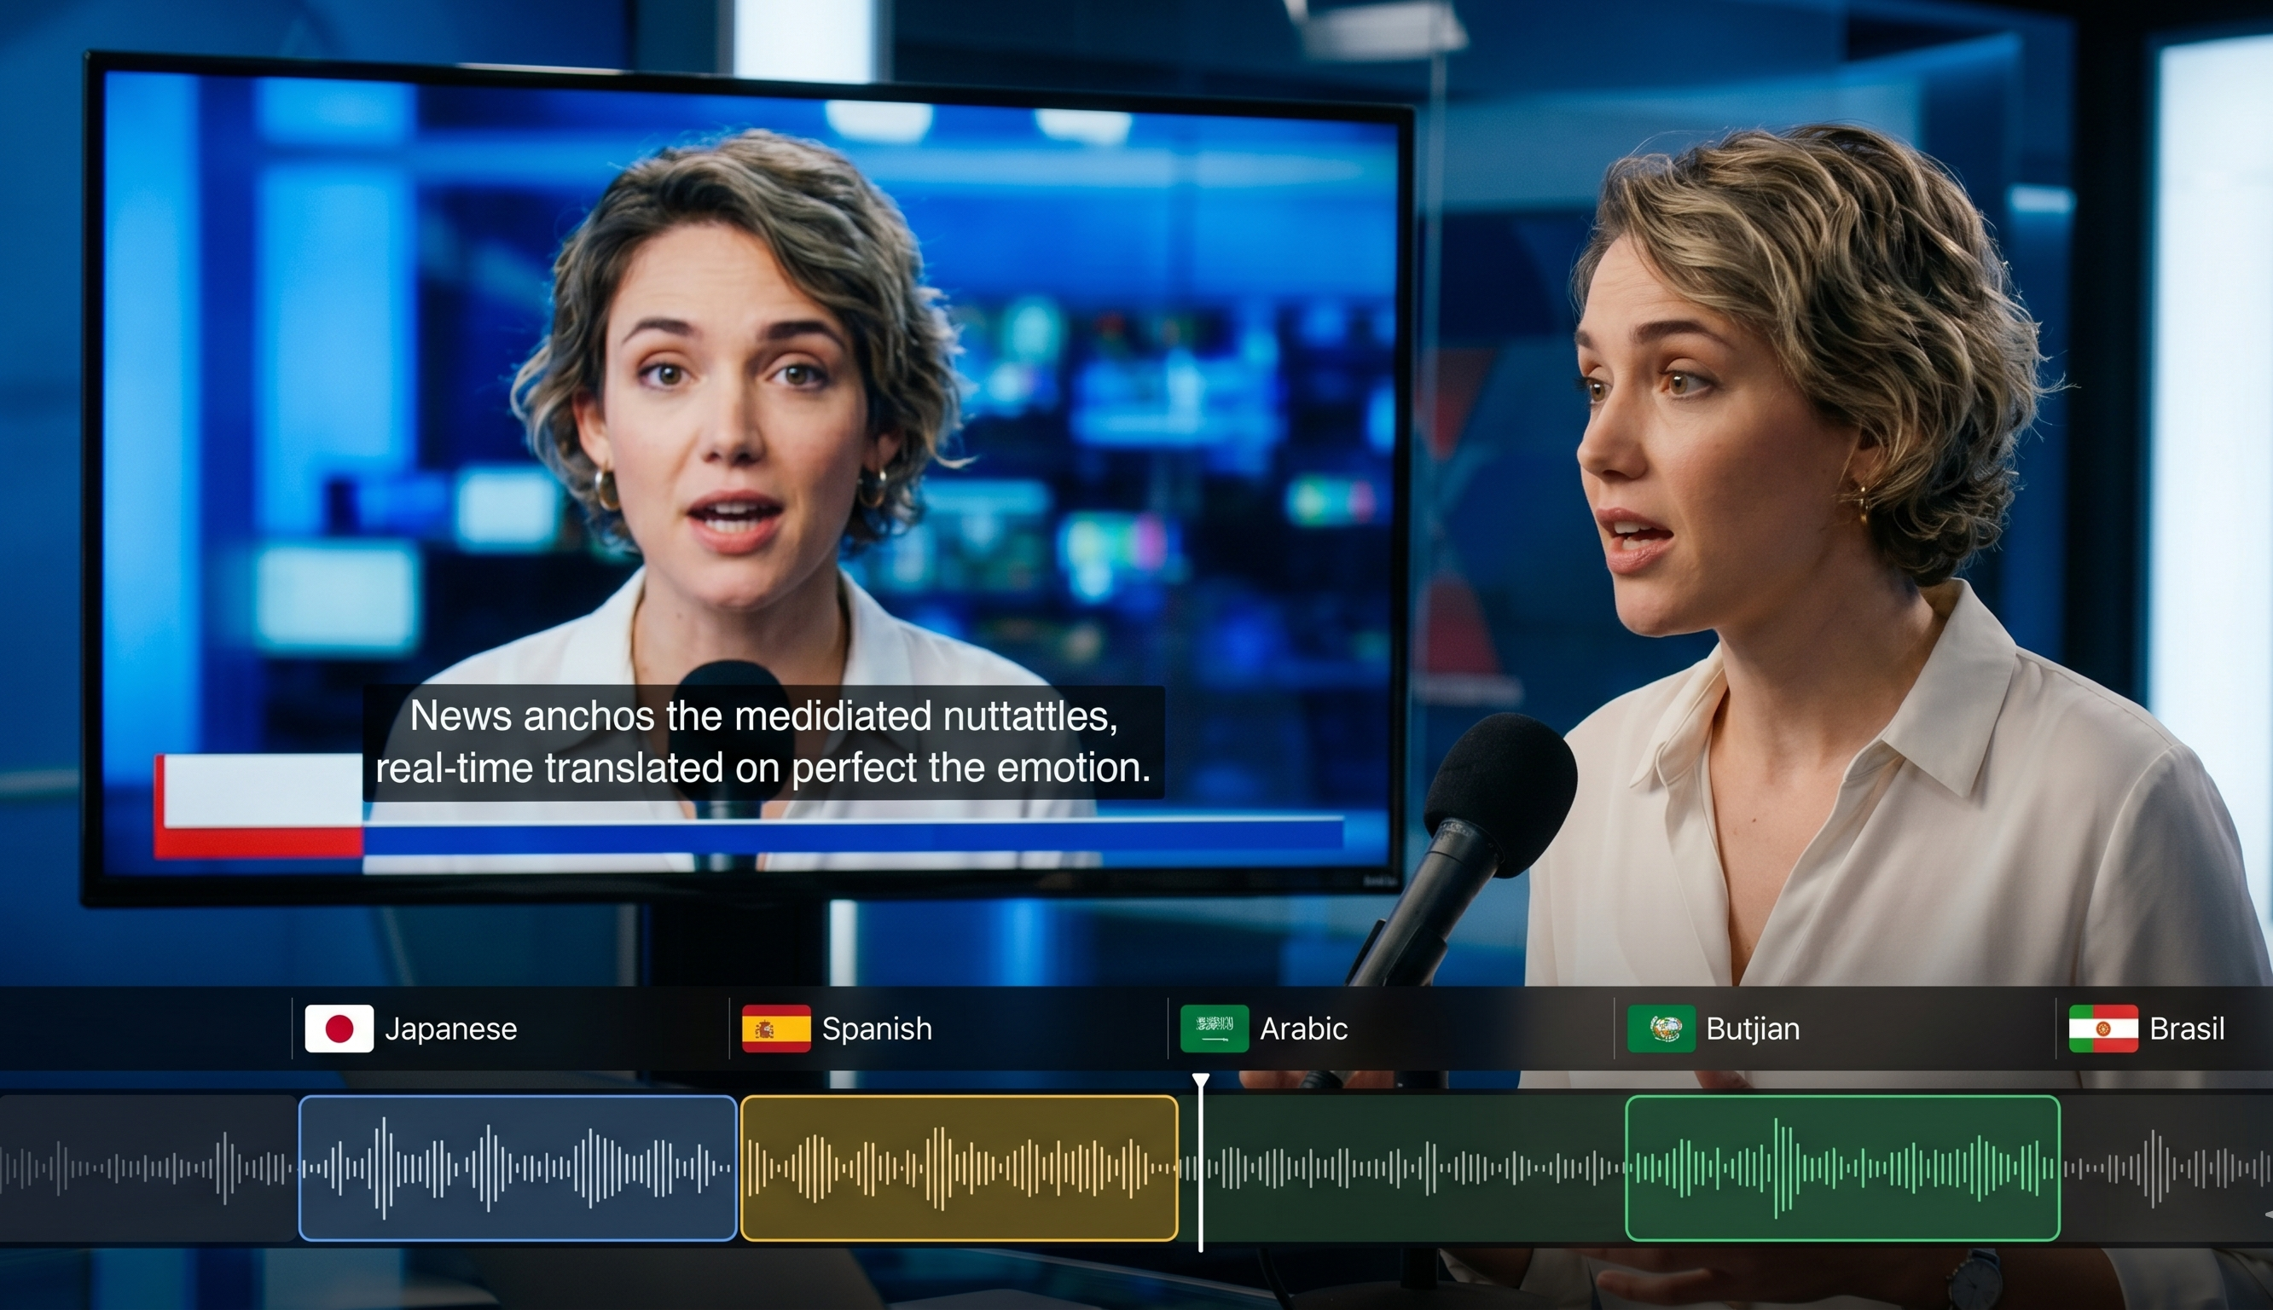Choose the Brasil language label
The width and height of the screenshot is (2273, 1310).
2186,1029
